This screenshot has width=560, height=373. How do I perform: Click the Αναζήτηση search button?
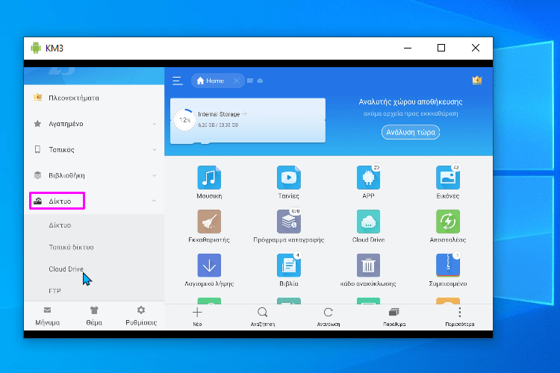coord(263,316)
